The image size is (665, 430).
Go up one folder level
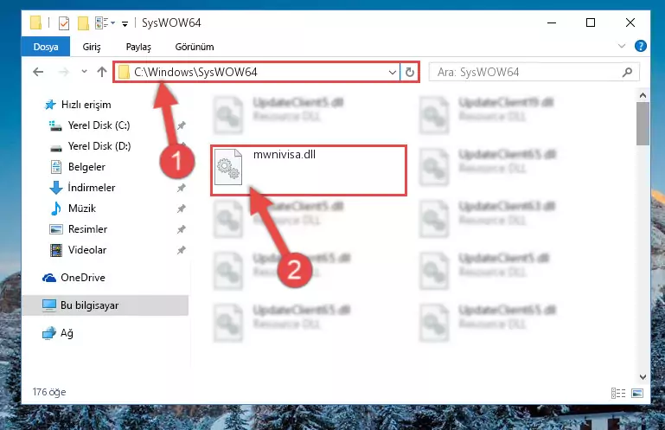click(102, 72)
